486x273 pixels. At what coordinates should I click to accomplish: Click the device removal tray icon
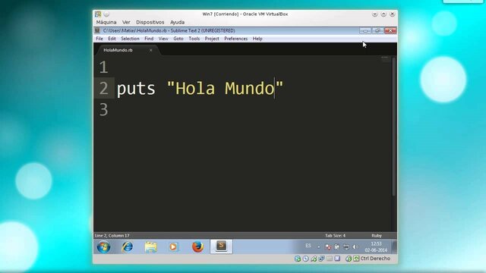click(x=346, y=246)
